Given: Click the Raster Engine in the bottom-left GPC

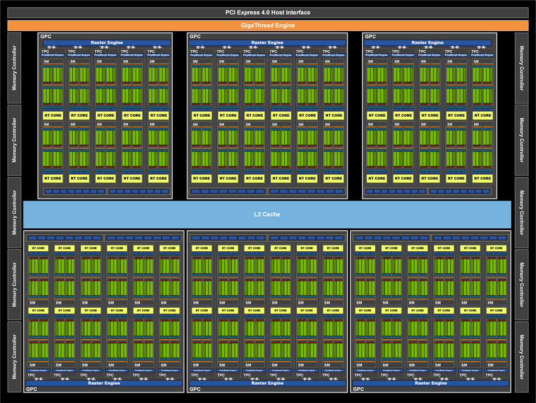Looking at the screenshot, I should [104, 383].
